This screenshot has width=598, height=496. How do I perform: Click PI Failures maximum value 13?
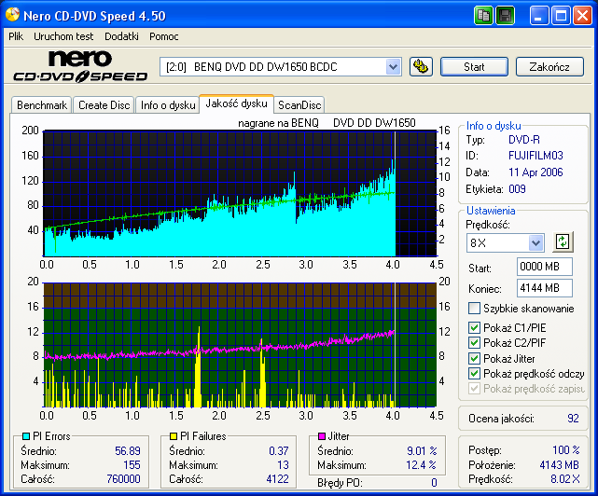coord(283,465)
